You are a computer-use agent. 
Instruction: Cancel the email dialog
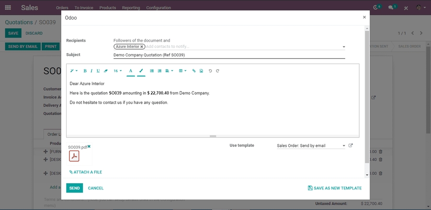coord(96,188)
